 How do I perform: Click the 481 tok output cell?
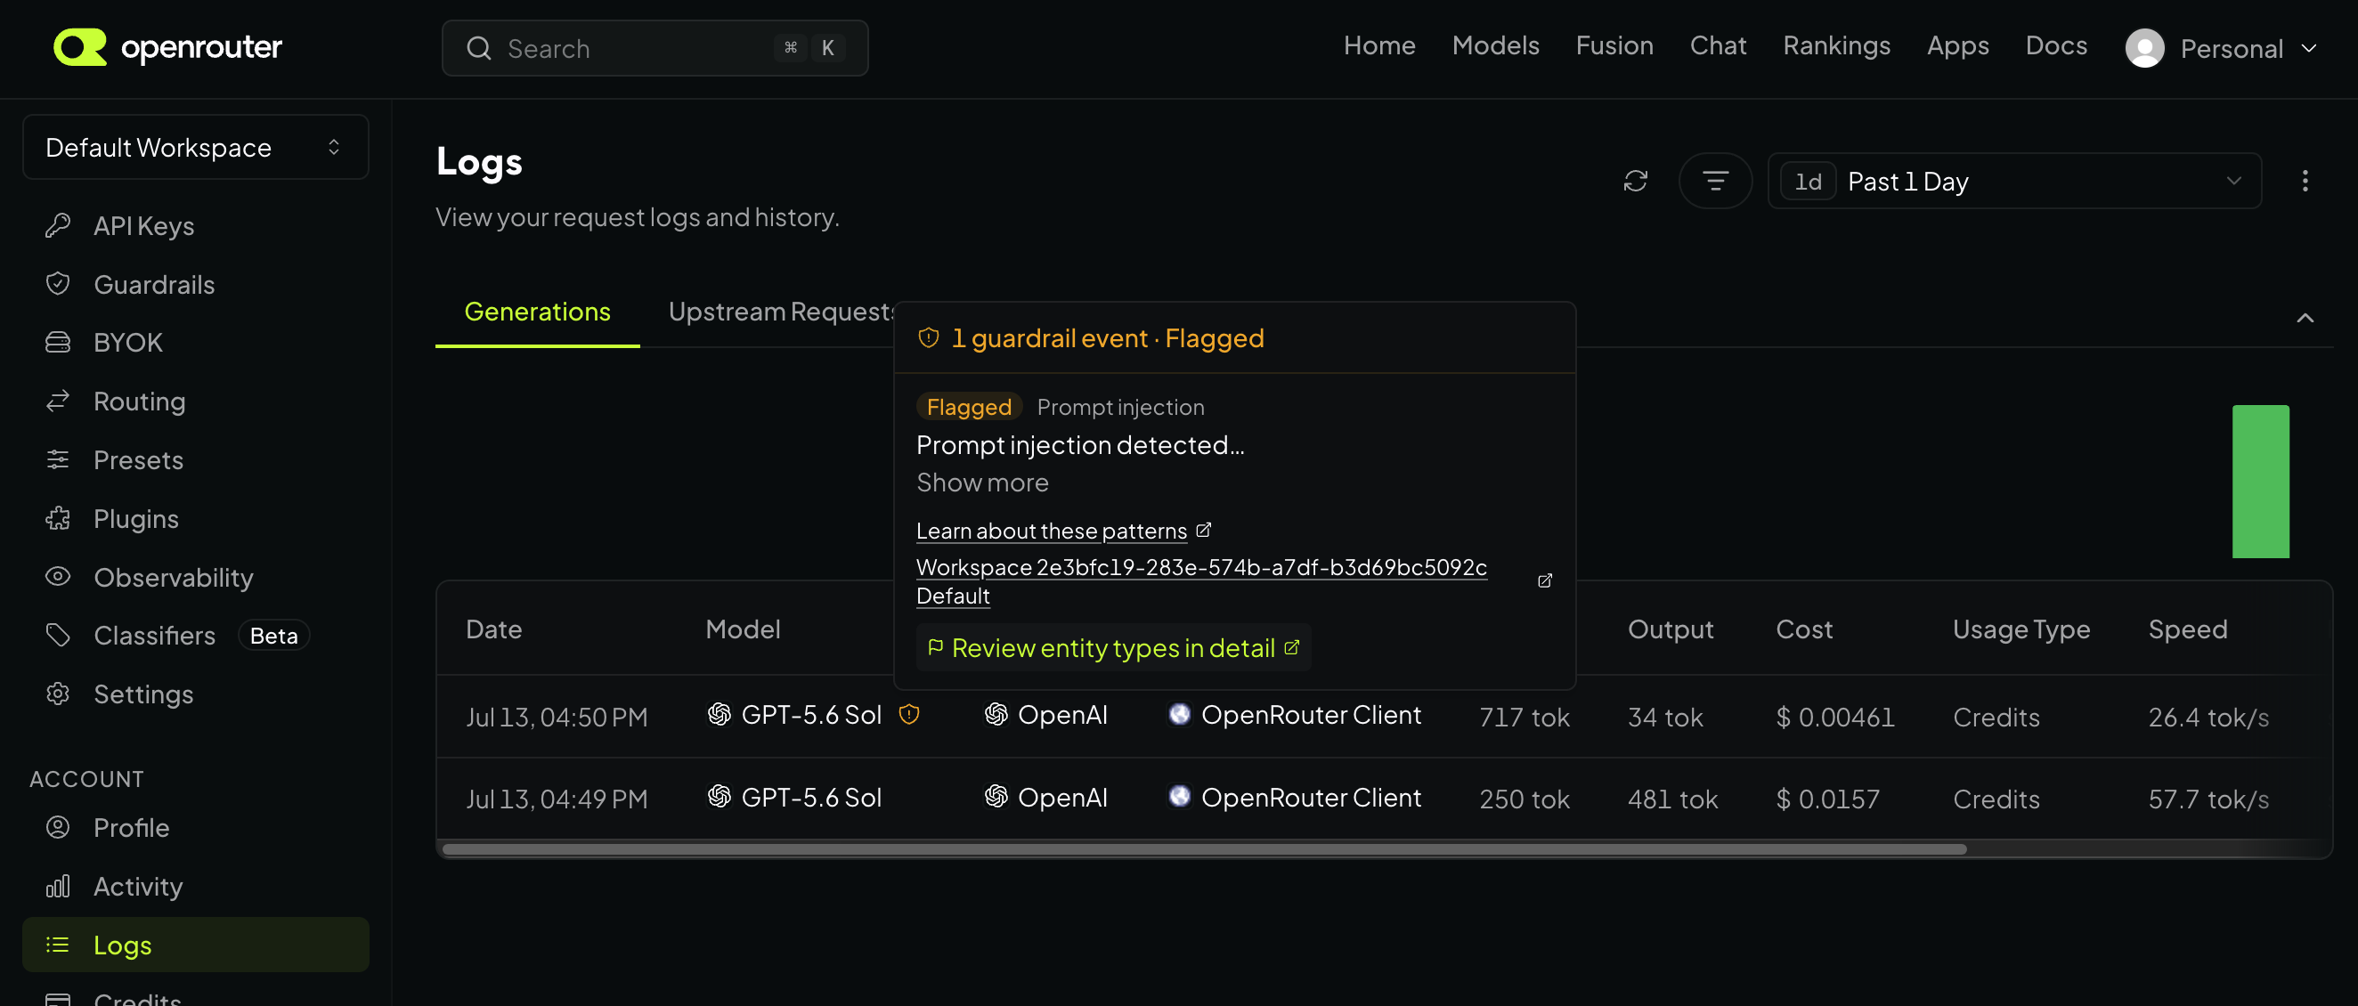(x=1672, y=799)
